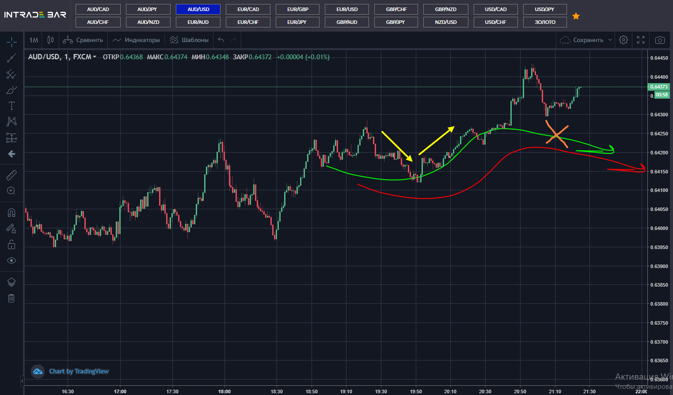Screen dimensions: 673x395
Task: Switch to the AUD/CAD currency pair
Action: 98,9
